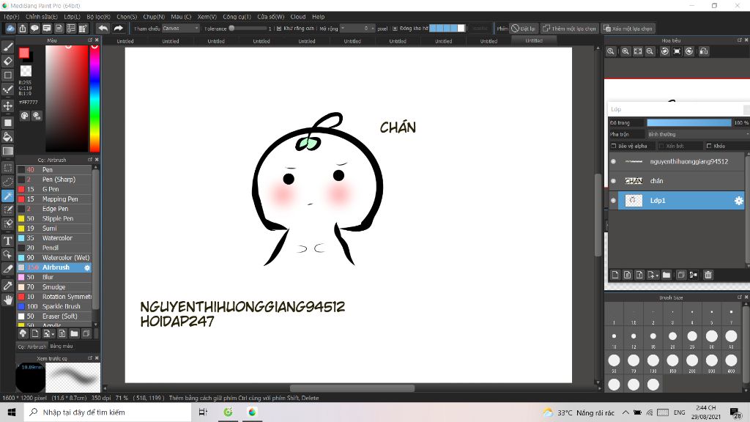Select the Eyedropper tool
The image size is (750, 422).
click(7, 286)
